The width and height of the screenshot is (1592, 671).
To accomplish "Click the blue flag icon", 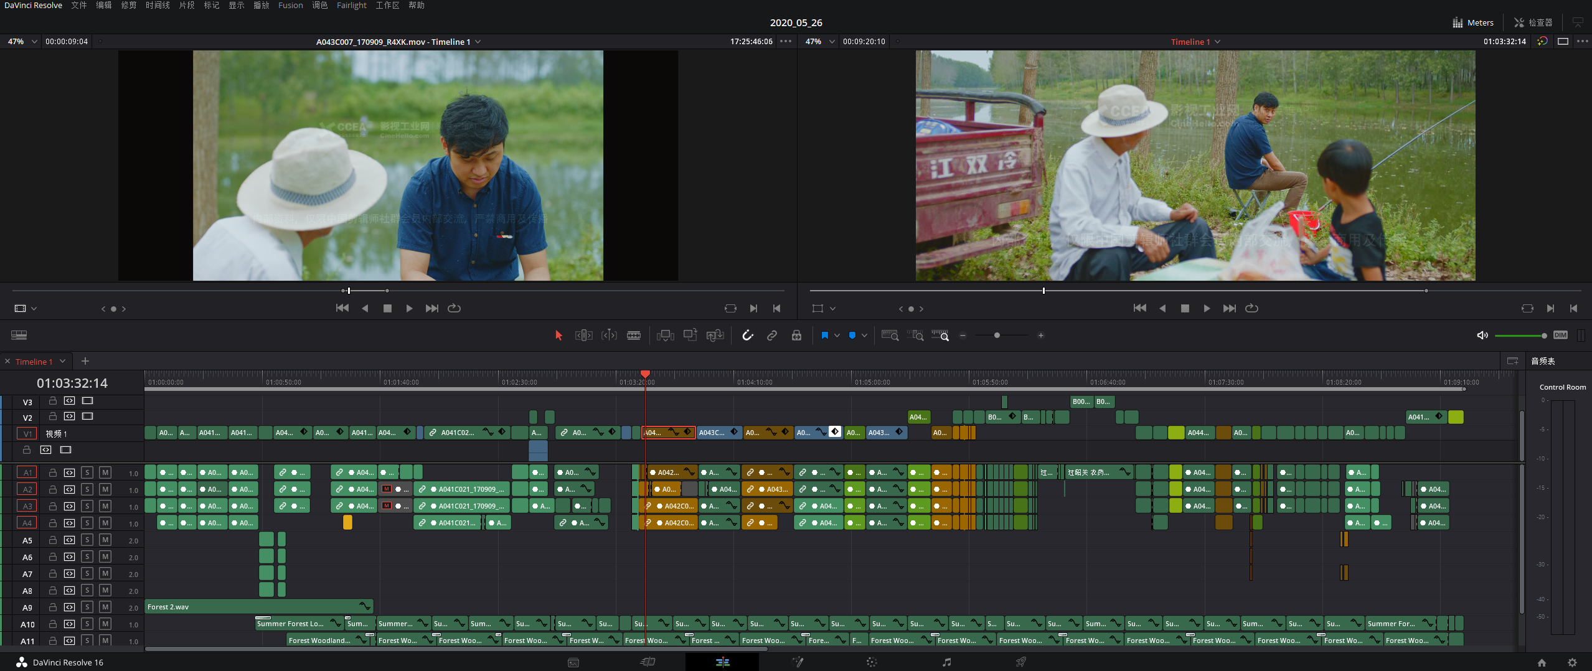I will pyautogui.click(x=824, y=335).
